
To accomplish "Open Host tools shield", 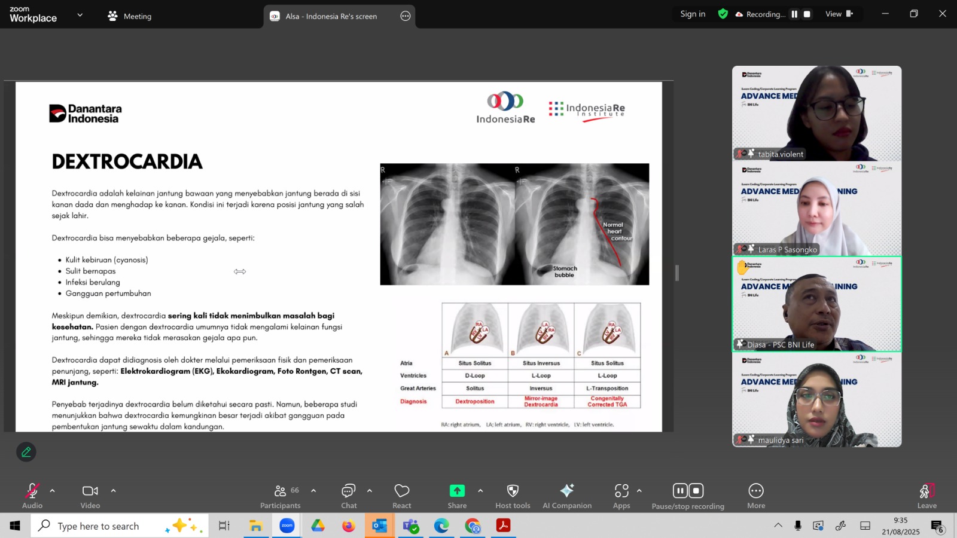I will (513, 496).
